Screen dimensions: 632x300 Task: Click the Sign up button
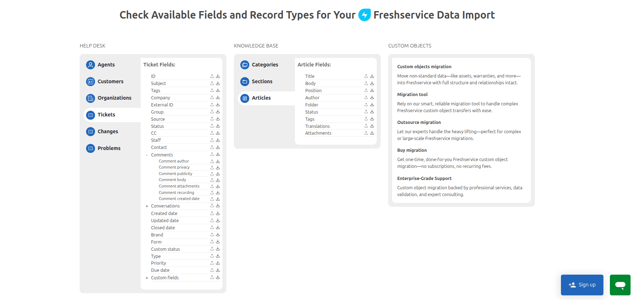[x=582, y=285]
